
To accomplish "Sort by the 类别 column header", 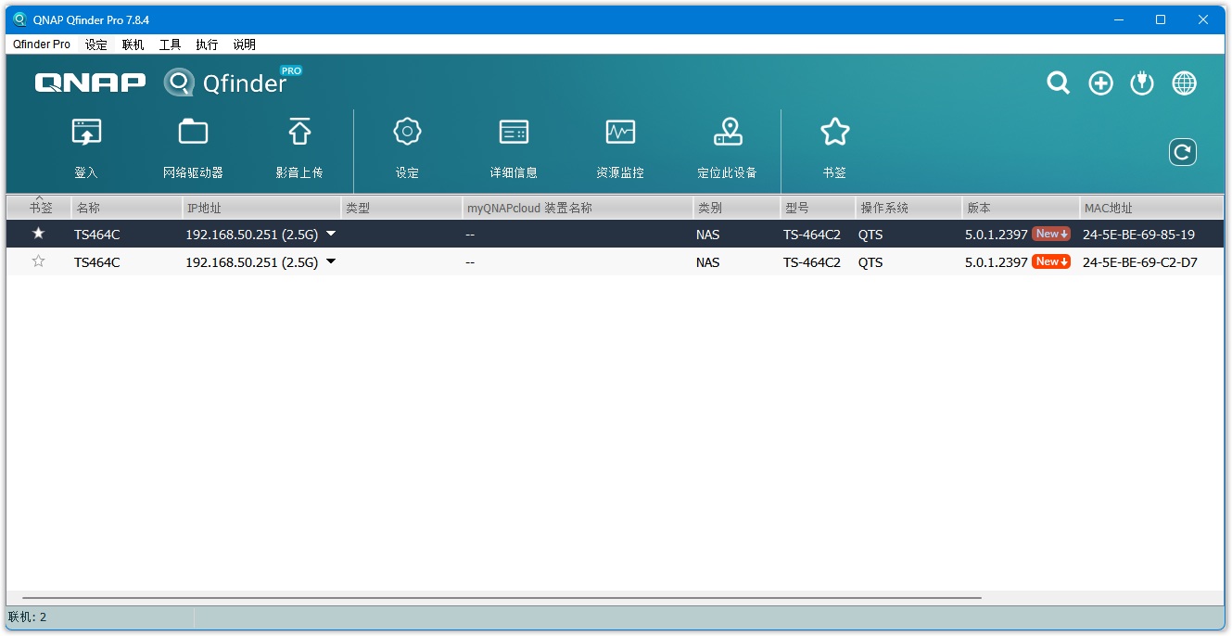I will (737, 208).
